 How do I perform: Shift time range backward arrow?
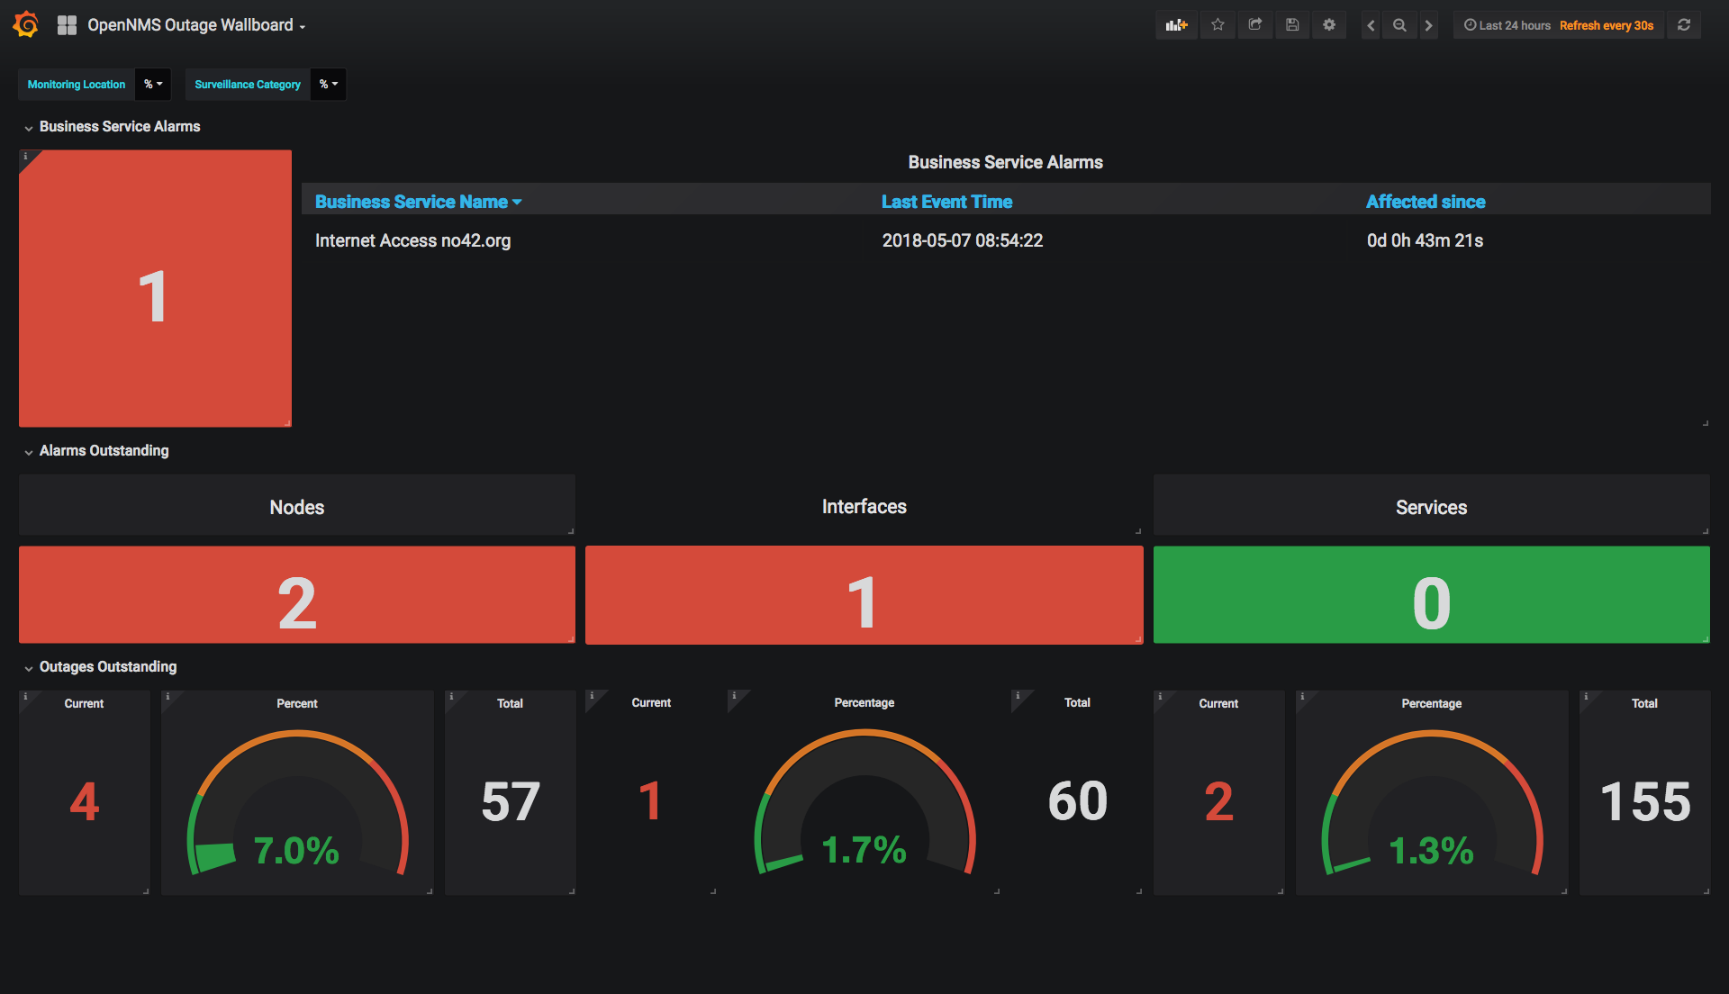tap(1371, 25)
